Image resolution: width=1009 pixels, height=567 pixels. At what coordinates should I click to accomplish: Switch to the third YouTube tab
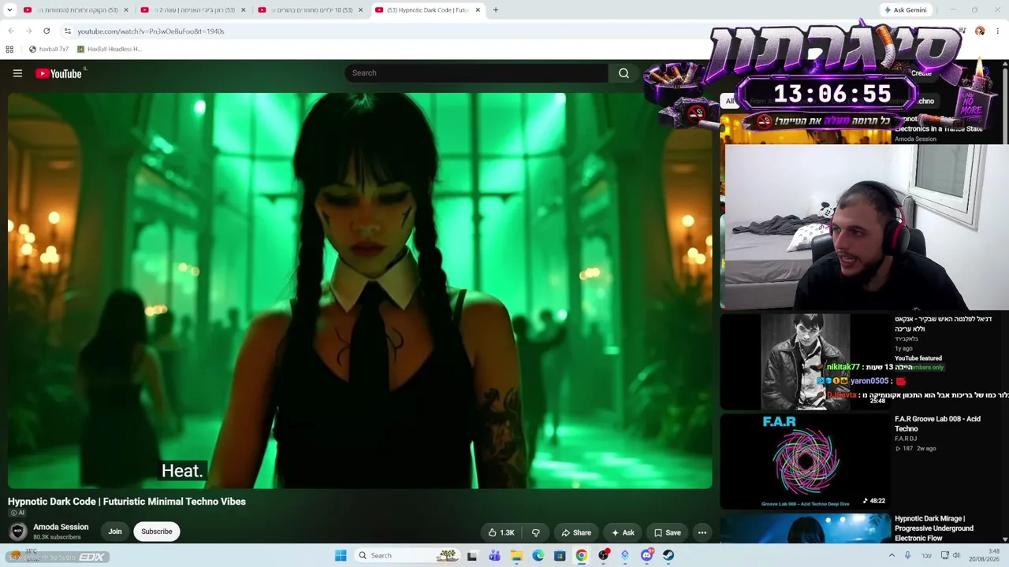click(310, 10)
